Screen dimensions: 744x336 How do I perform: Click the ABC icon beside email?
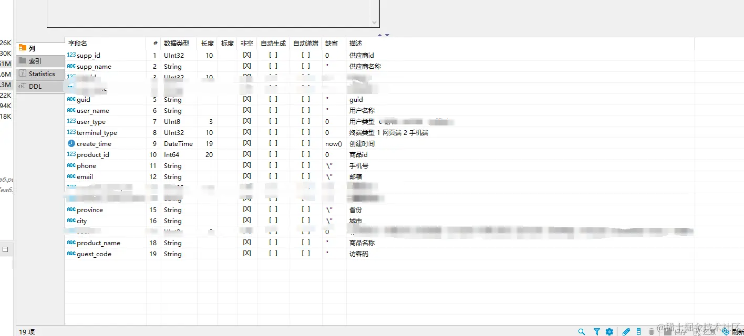pos(71,176)
